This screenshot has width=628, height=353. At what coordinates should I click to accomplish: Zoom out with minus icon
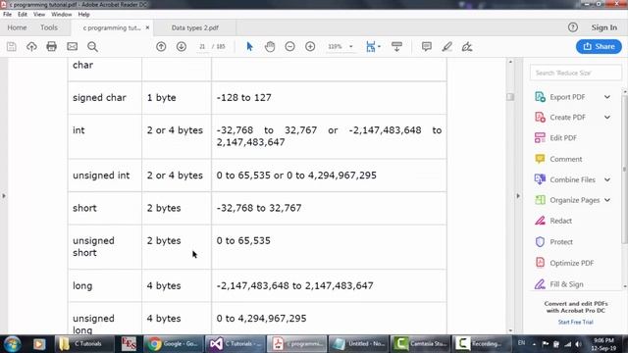point(290,46)
